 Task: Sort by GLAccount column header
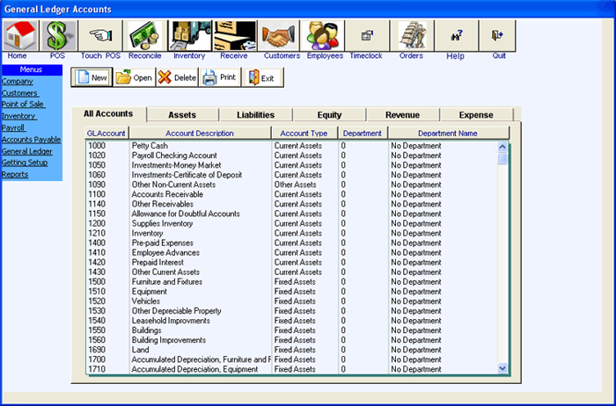coord(106,133)
